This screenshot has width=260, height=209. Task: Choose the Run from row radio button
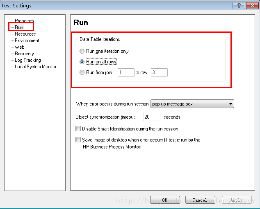click(82, 72)
